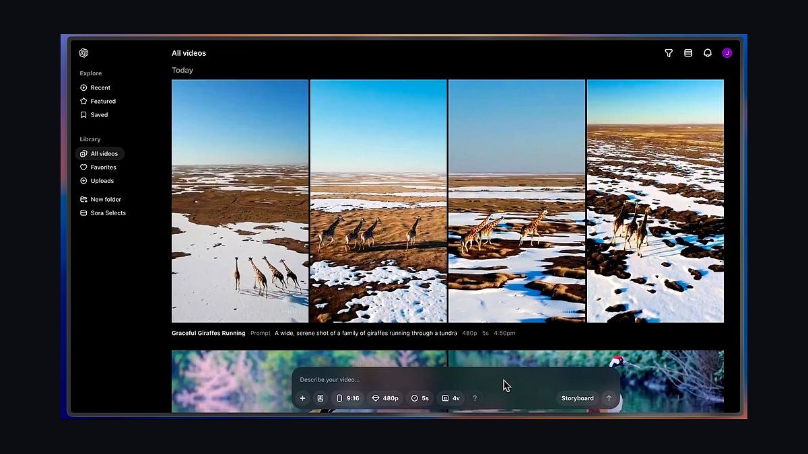Open Featured videos

point(98,101)
